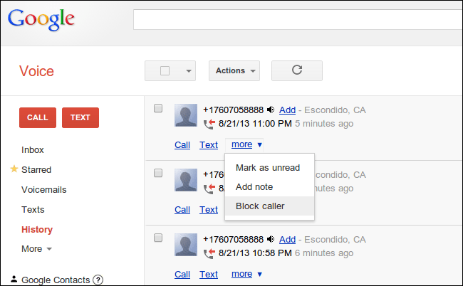Viewport: 463px width, 286px height.
Task: Expand the More section in the sidebar
Action: (36, 249)
